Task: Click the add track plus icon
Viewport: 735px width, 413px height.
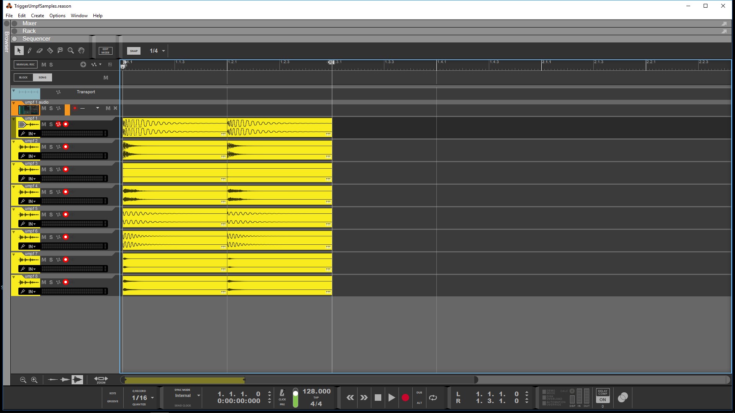Action: click(x=83, y=65)
